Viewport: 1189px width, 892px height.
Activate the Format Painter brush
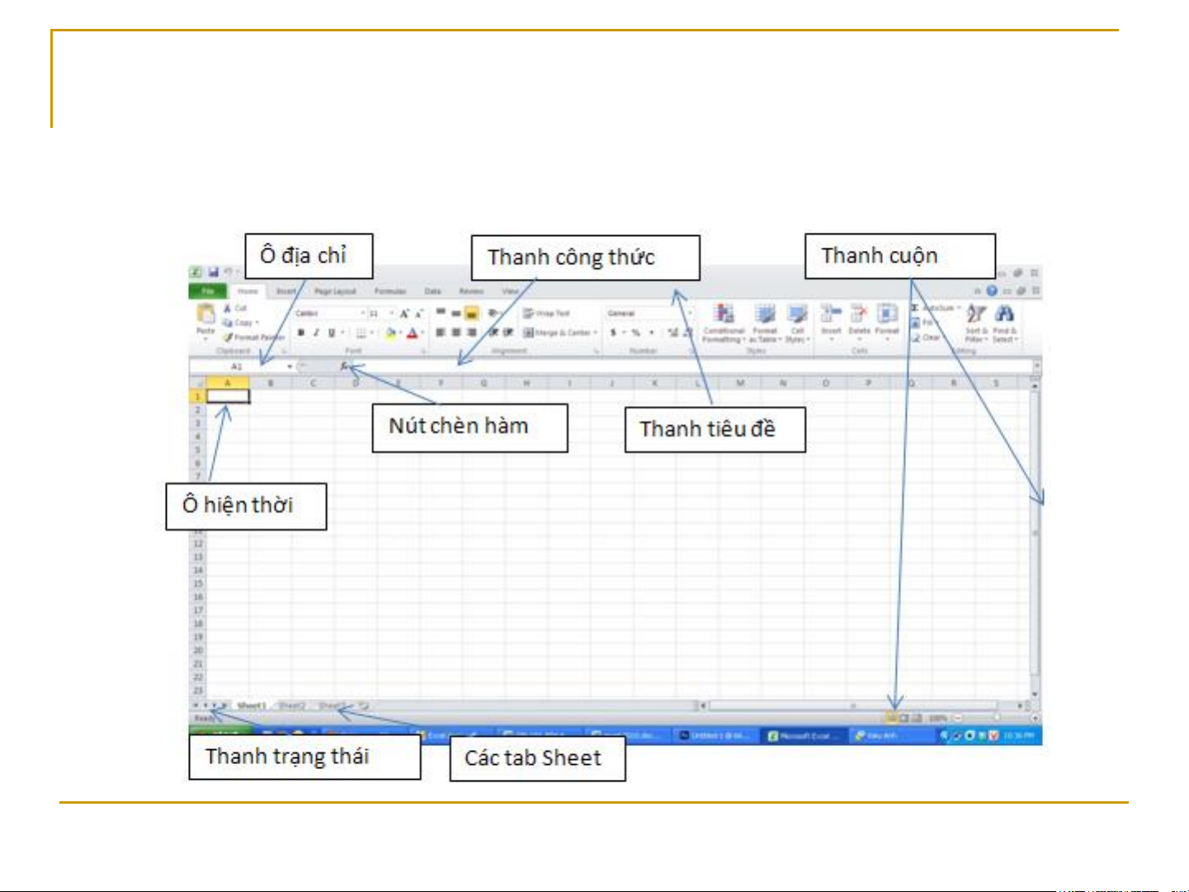coord(252,337)
